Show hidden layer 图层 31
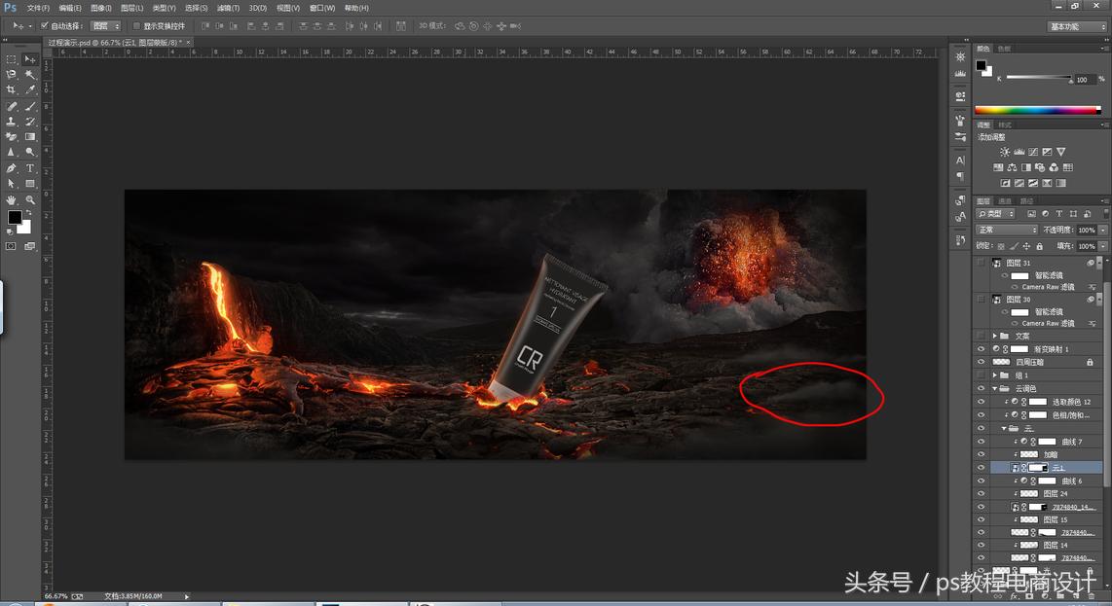1112x606 pixels. [x=981, y=263]
